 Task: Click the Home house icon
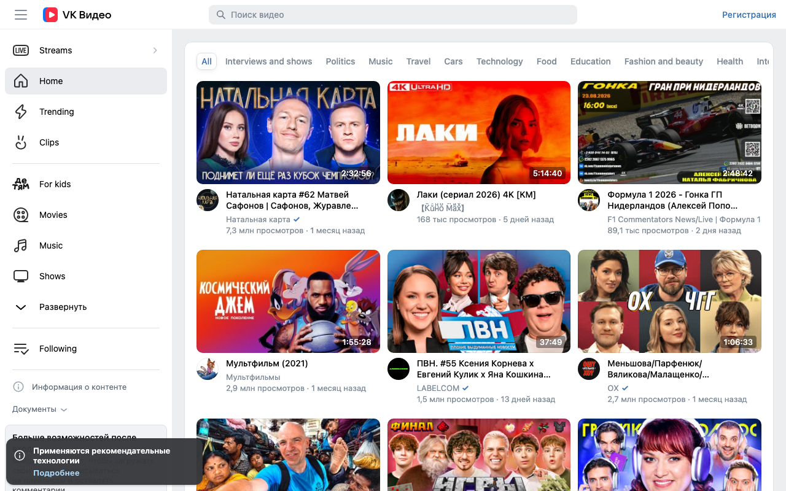pos(21,81)
